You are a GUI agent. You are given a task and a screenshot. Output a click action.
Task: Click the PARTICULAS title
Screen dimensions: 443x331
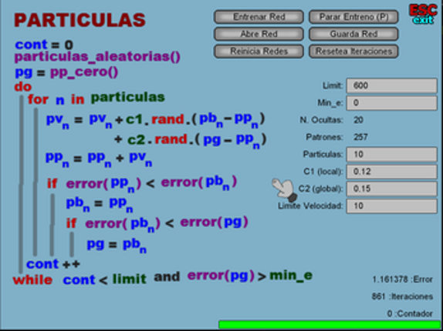(79, 20)
